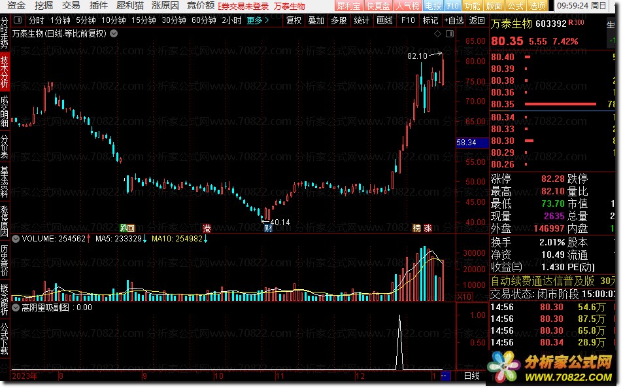The height and width of the screenshot is (388, 623).
Task: Open the 日线 period selector at bottom
Action: (x=472, y=376)
